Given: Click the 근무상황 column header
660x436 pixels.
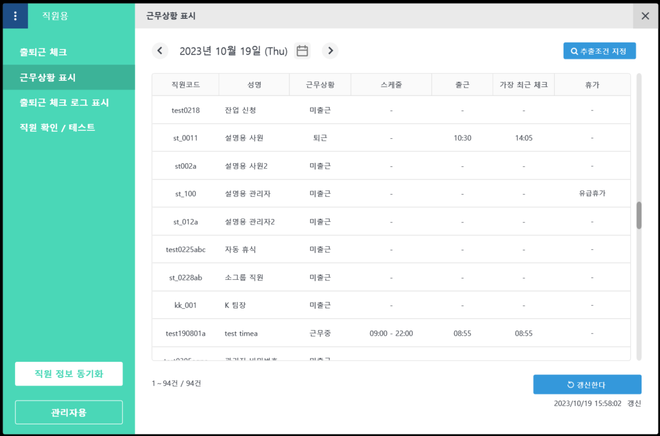Looking at the screenshot, I should tap(320, 85).
